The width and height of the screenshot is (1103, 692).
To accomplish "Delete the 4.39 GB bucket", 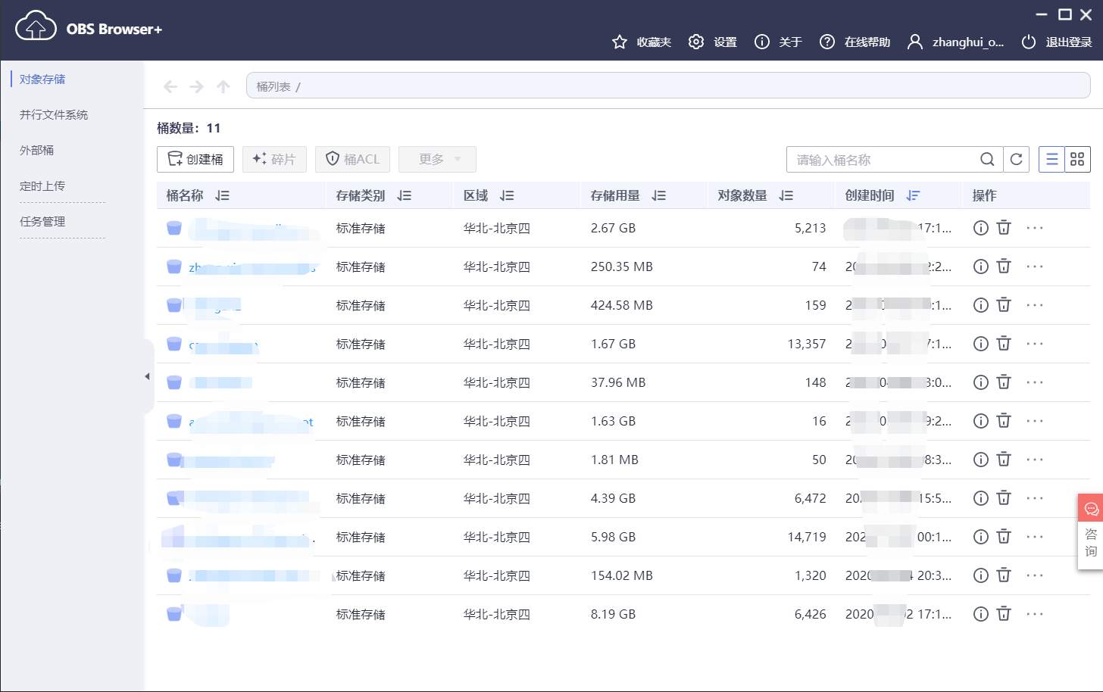I will point(1004,497).
